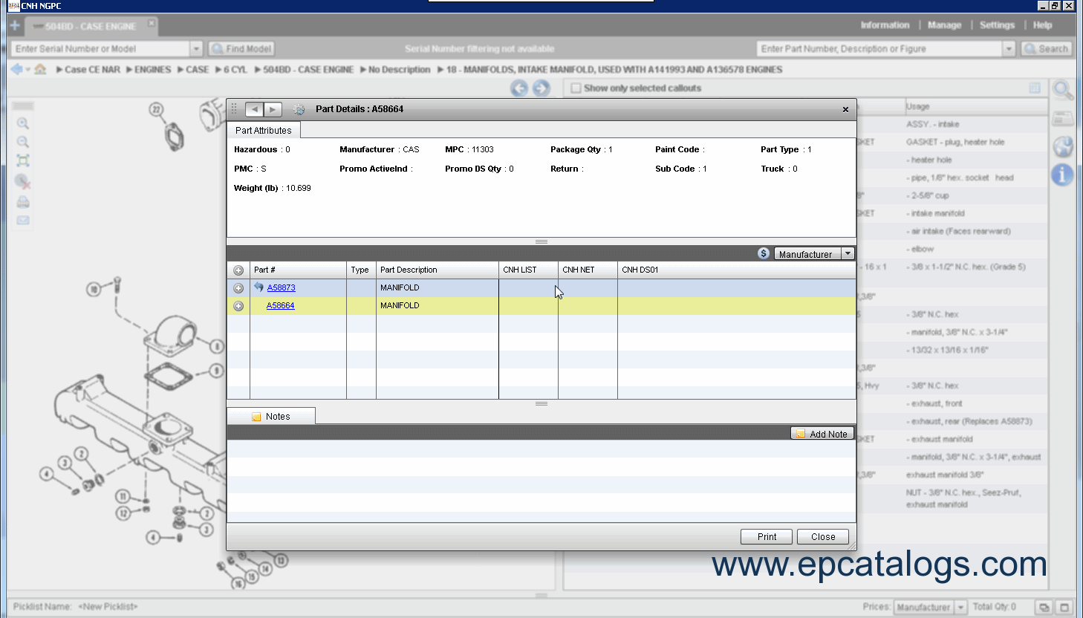1083x618 pixels.
Task: Open the serial number model dropdown arrow
Action: (196, 49)
